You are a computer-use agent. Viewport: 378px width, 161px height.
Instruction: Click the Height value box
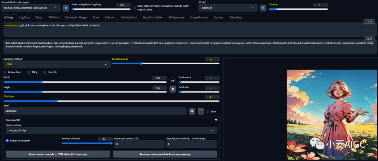point(159,88)
